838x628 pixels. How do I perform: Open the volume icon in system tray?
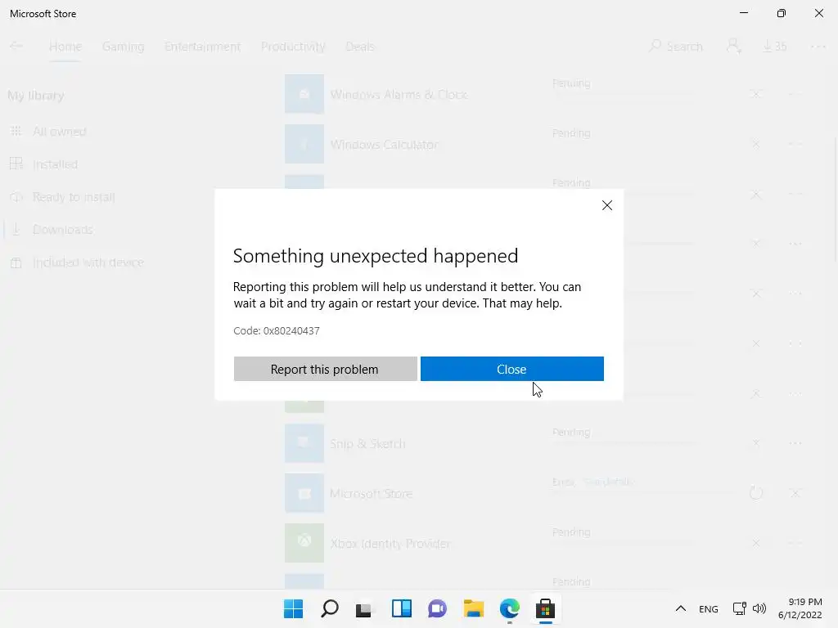pos(759,608)
